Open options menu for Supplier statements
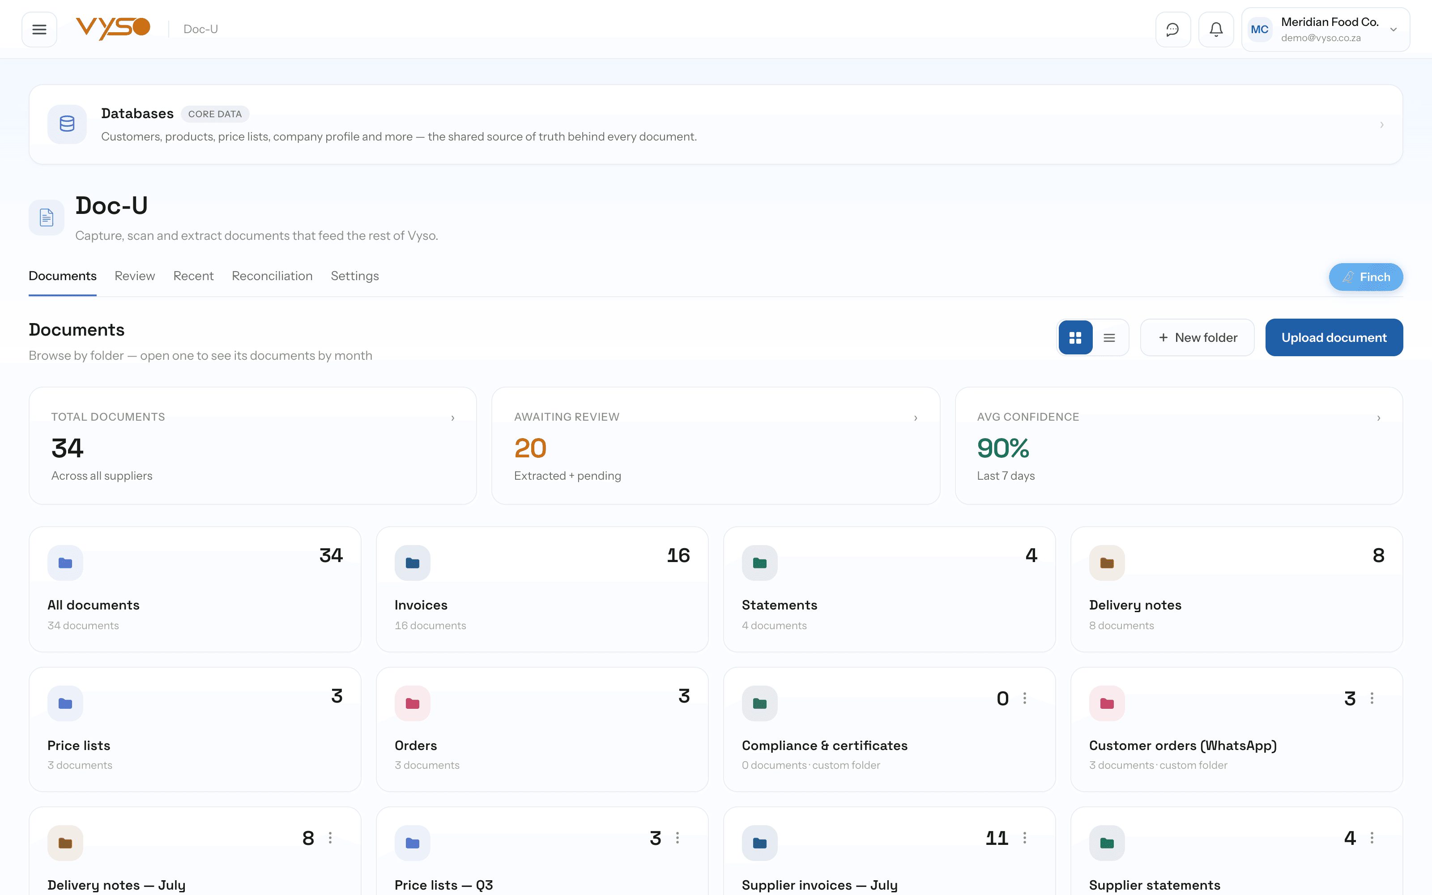The height and width of the screenshot is (895, 1432). point(1372,838)
